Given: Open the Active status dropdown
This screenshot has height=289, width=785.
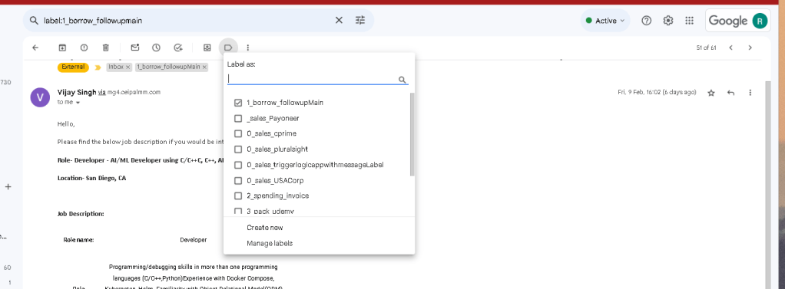Looking at the screenshot, I should [605, 21].
